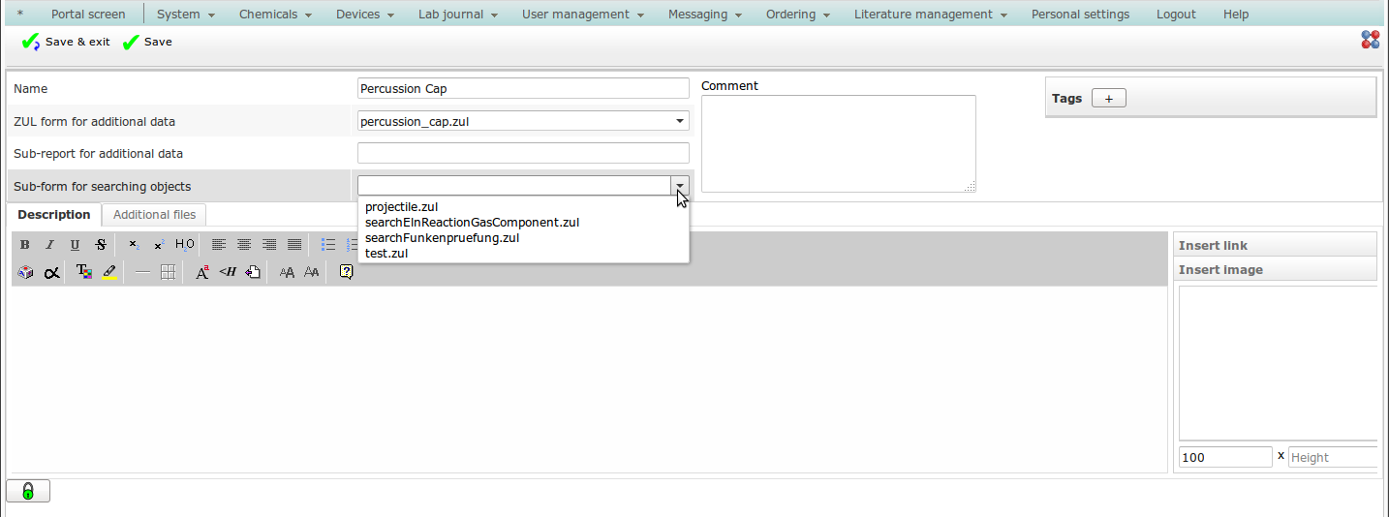Toggle bold formatting in the editor
Screen dimensions: 1389x517
click(x=25, y=245)
